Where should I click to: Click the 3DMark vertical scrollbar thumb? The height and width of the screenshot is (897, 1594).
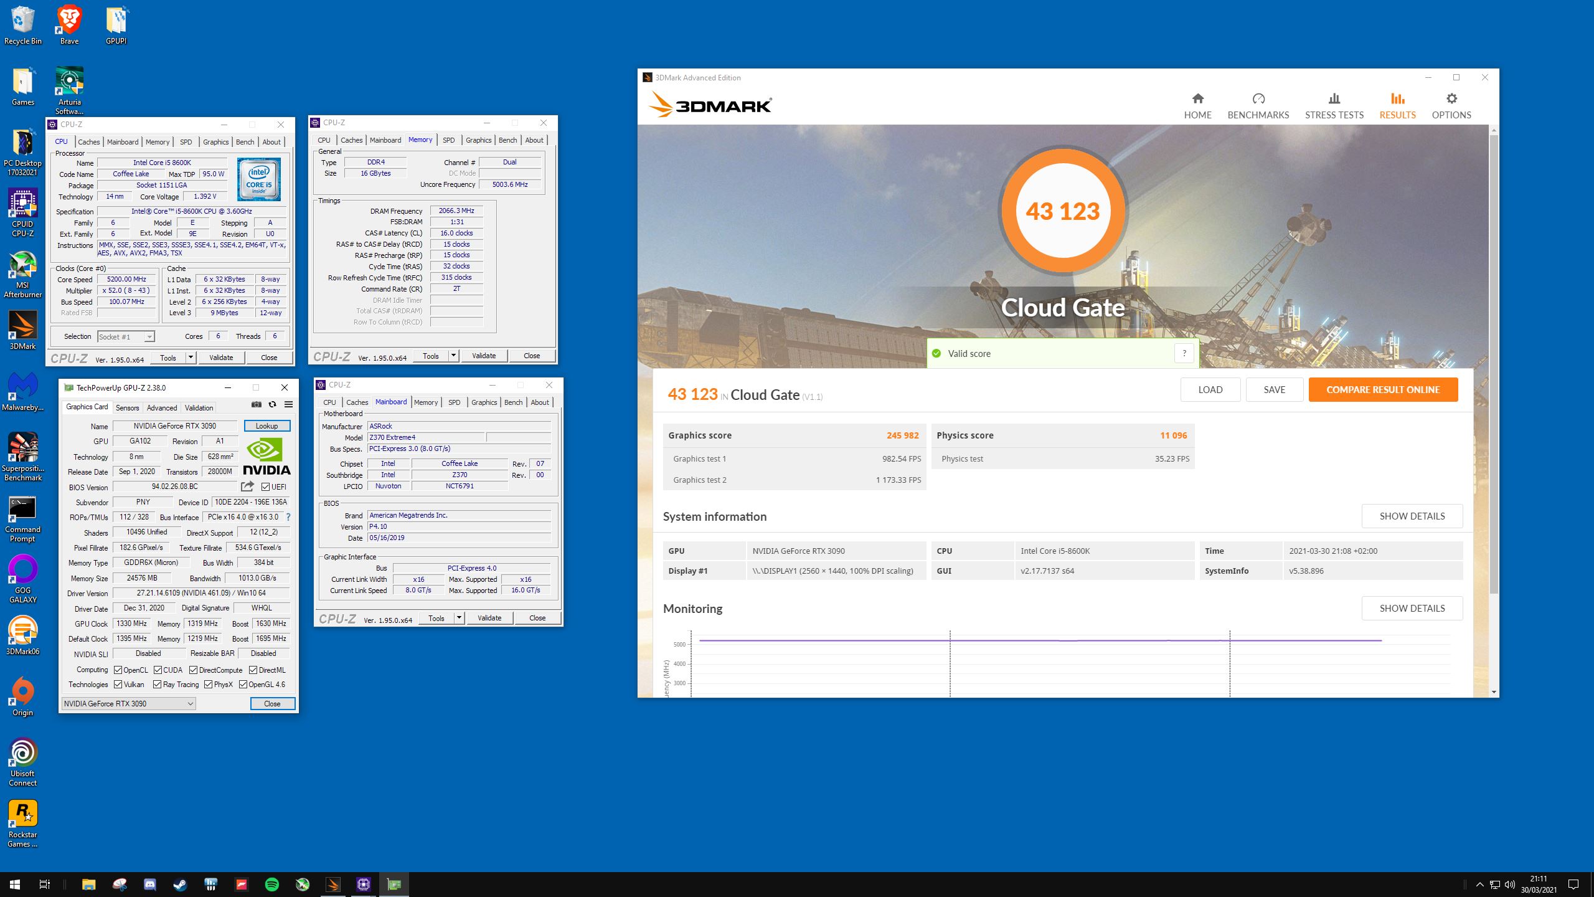point(1493,364)
